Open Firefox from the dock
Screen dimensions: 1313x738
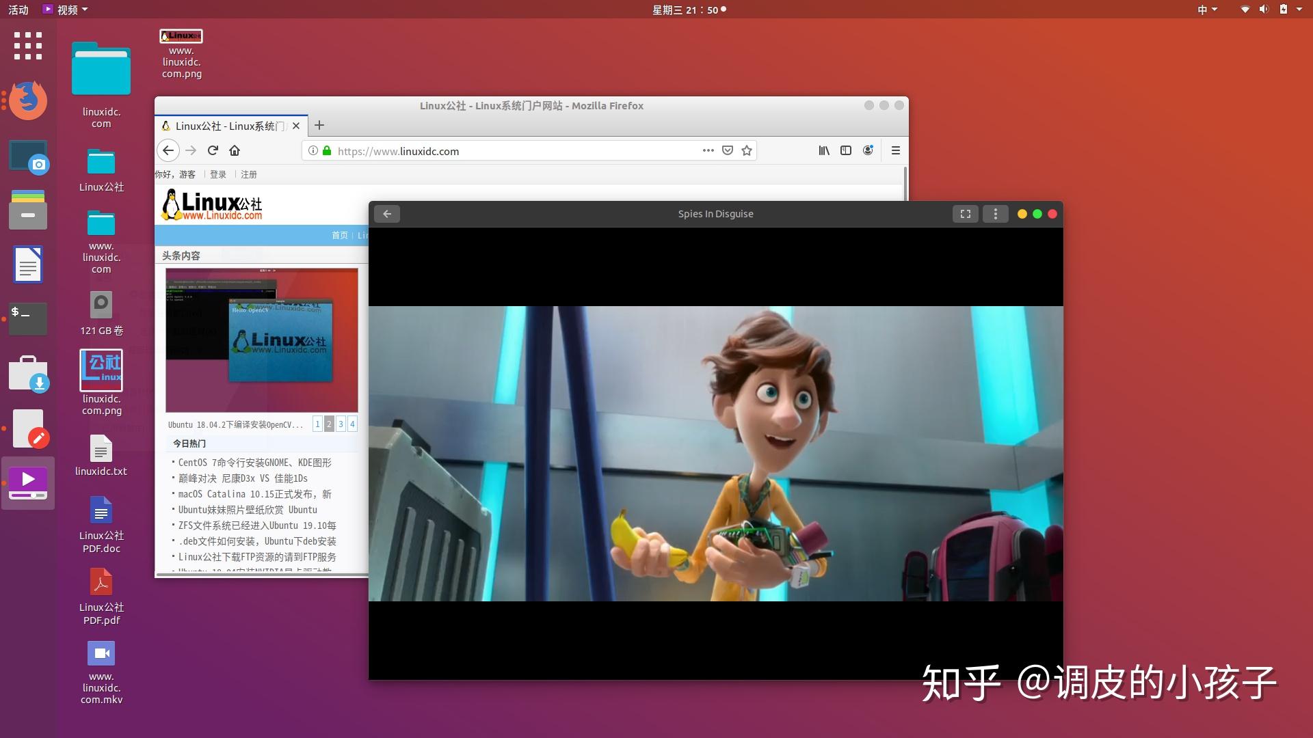coord(27,100)
